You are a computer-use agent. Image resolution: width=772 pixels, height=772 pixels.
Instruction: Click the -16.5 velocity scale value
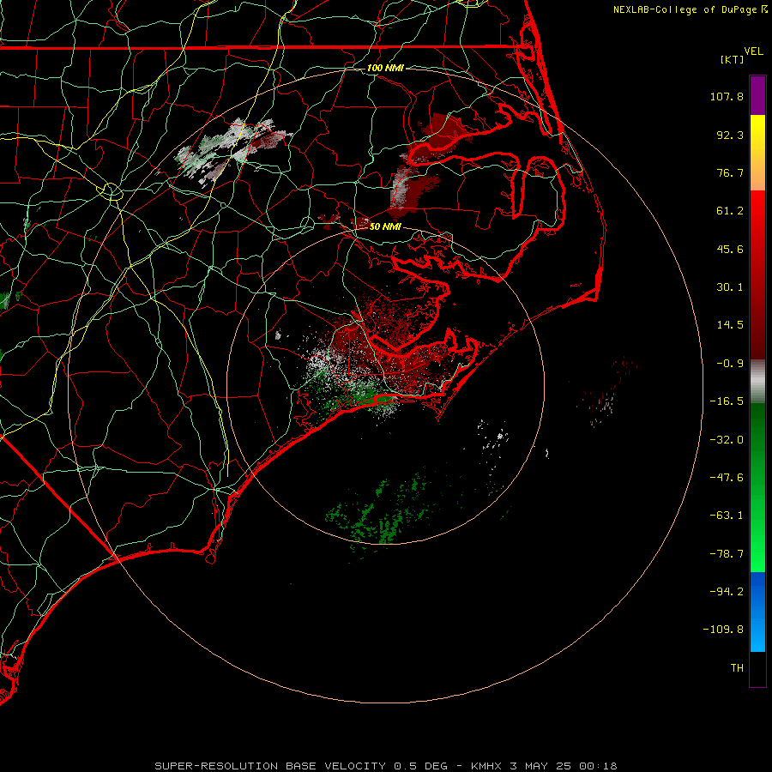[727, 401]
